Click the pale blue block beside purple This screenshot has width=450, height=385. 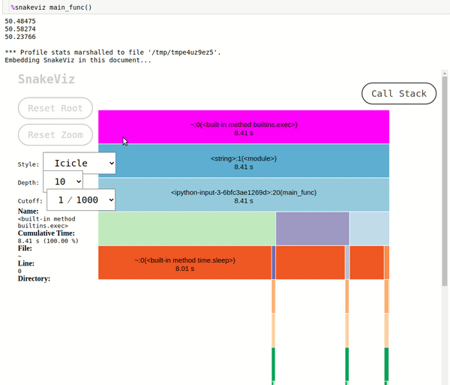click(369, 229)
